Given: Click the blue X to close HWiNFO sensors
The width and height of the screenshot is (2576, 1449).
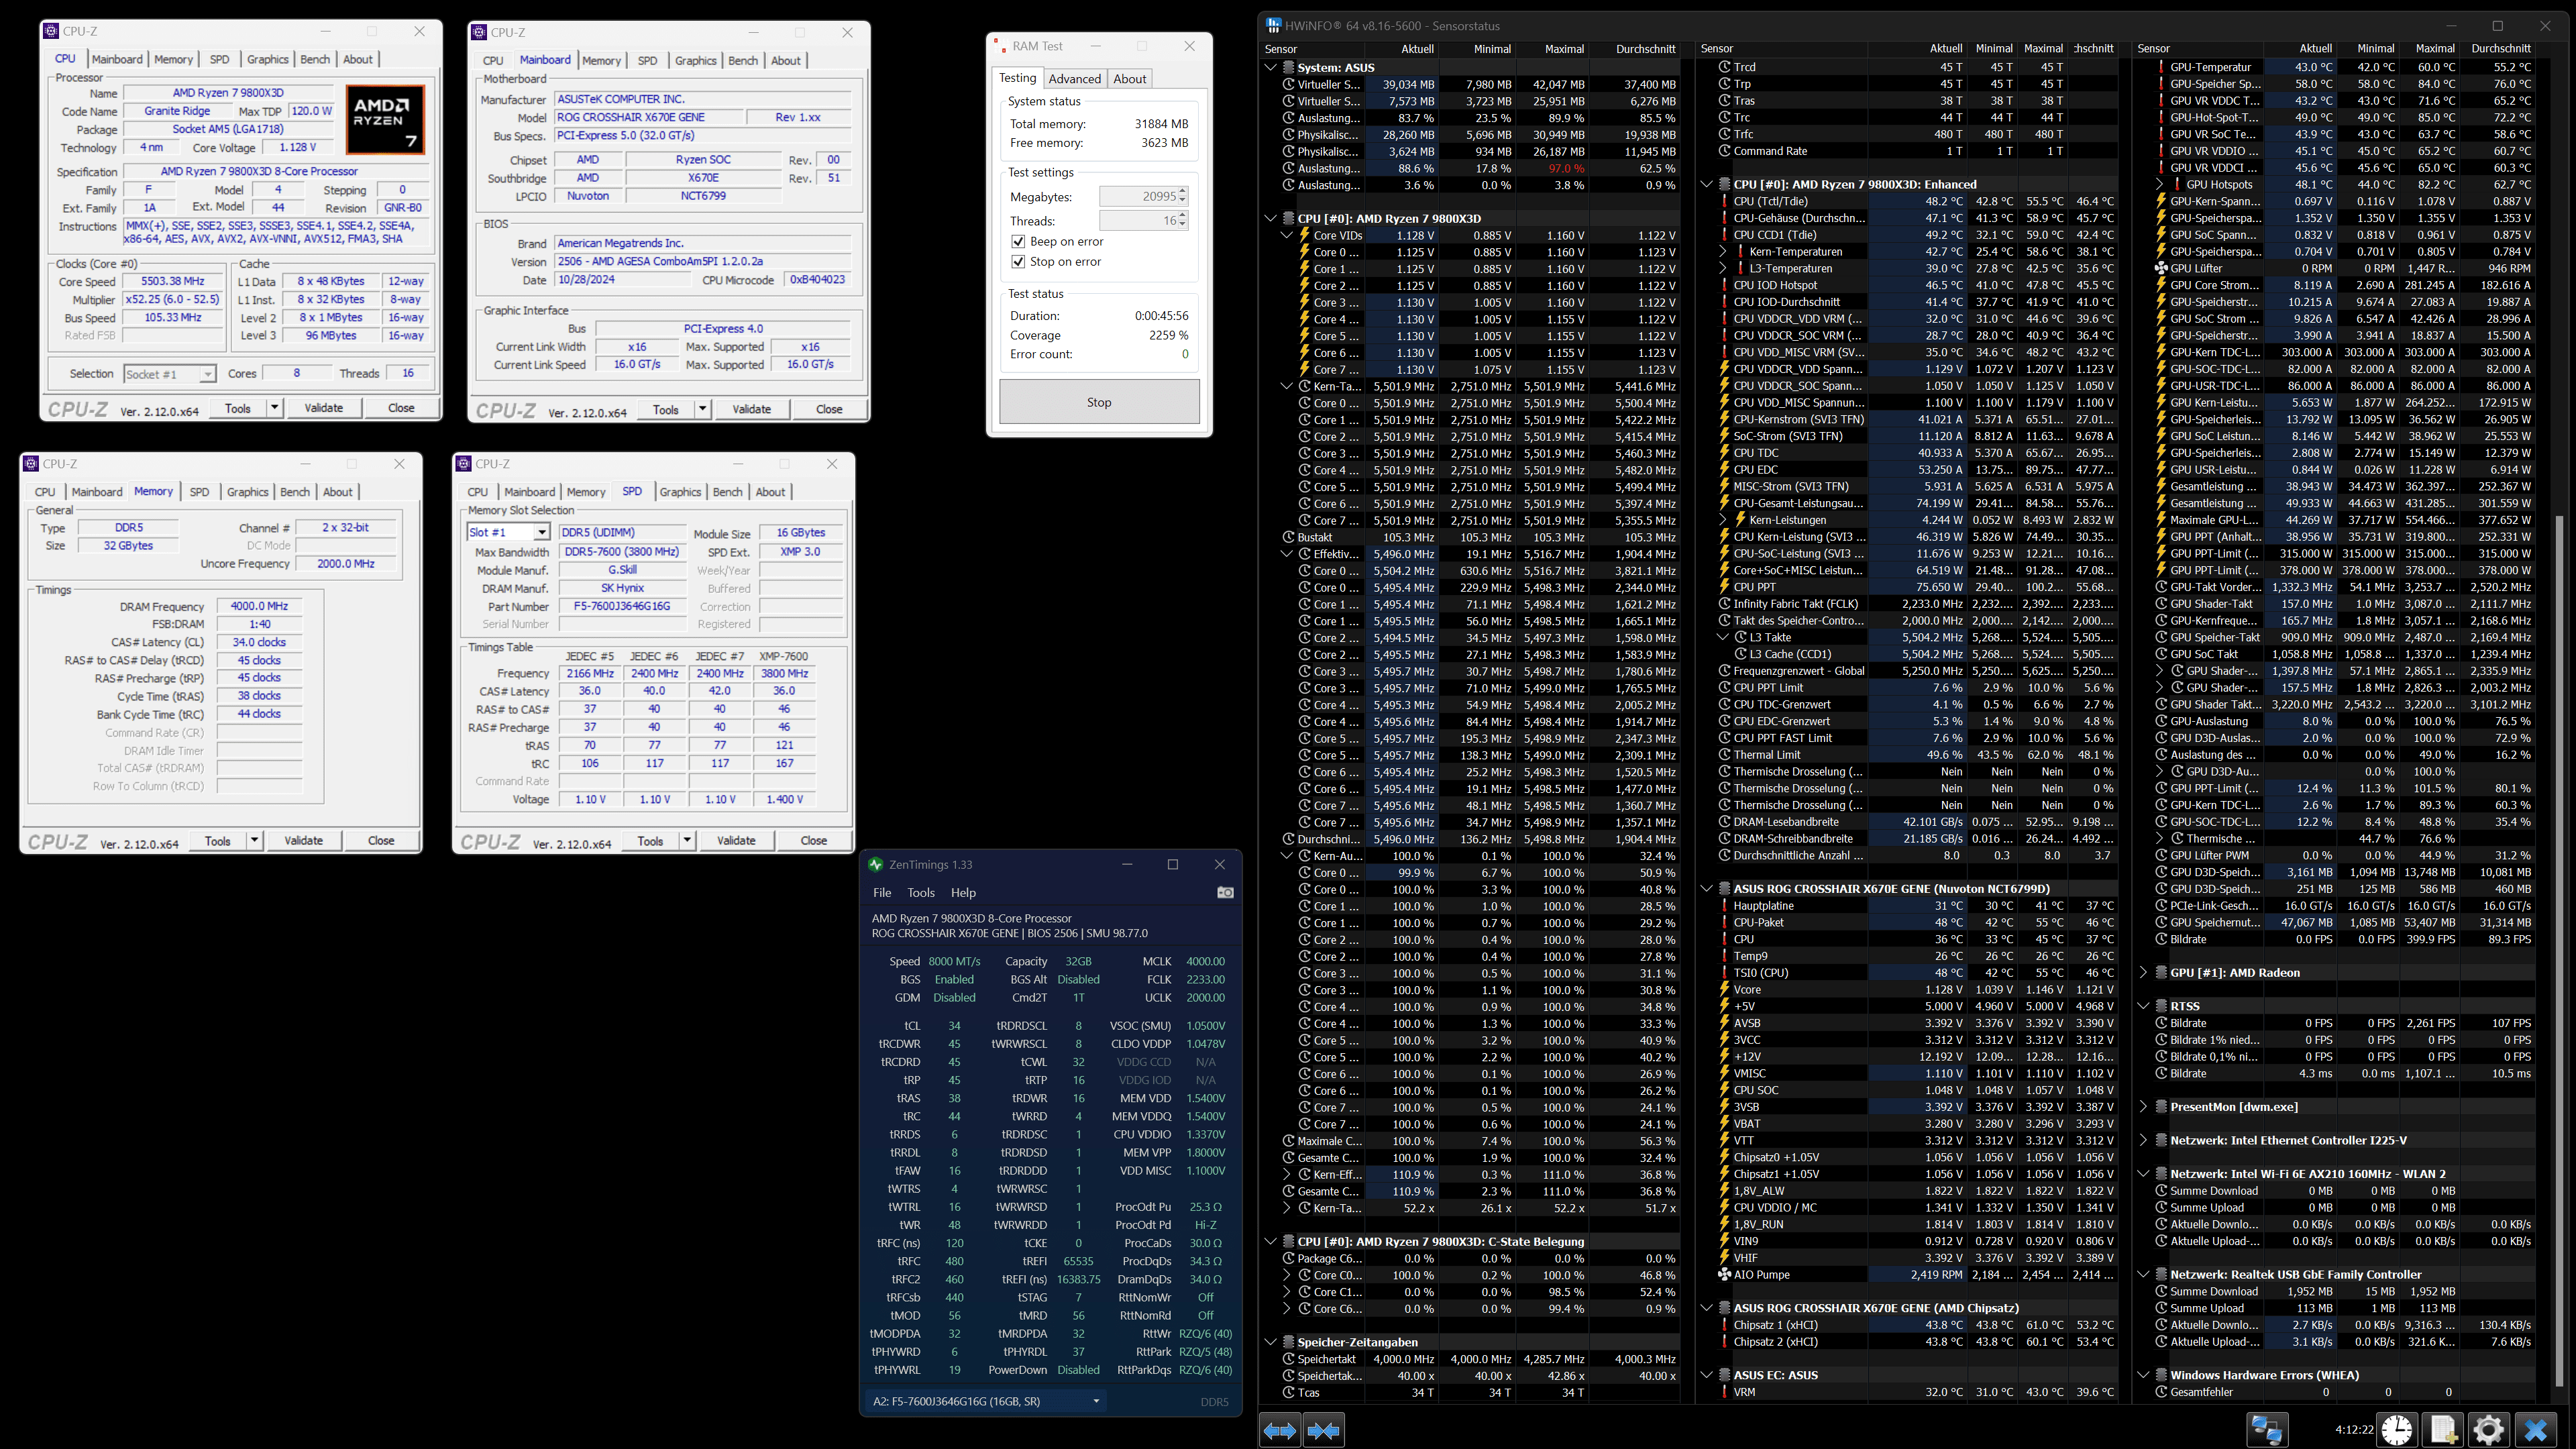Looking at the screenshot, I should pyautogui.click(x=2536, y=1430).
